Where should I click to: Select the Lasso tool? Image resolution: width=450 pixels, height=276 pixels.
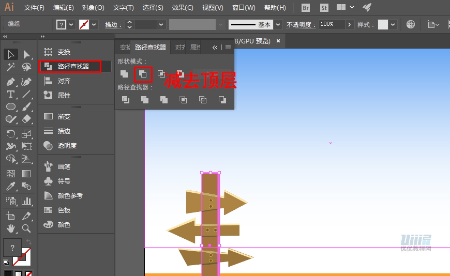coord(27,67)
